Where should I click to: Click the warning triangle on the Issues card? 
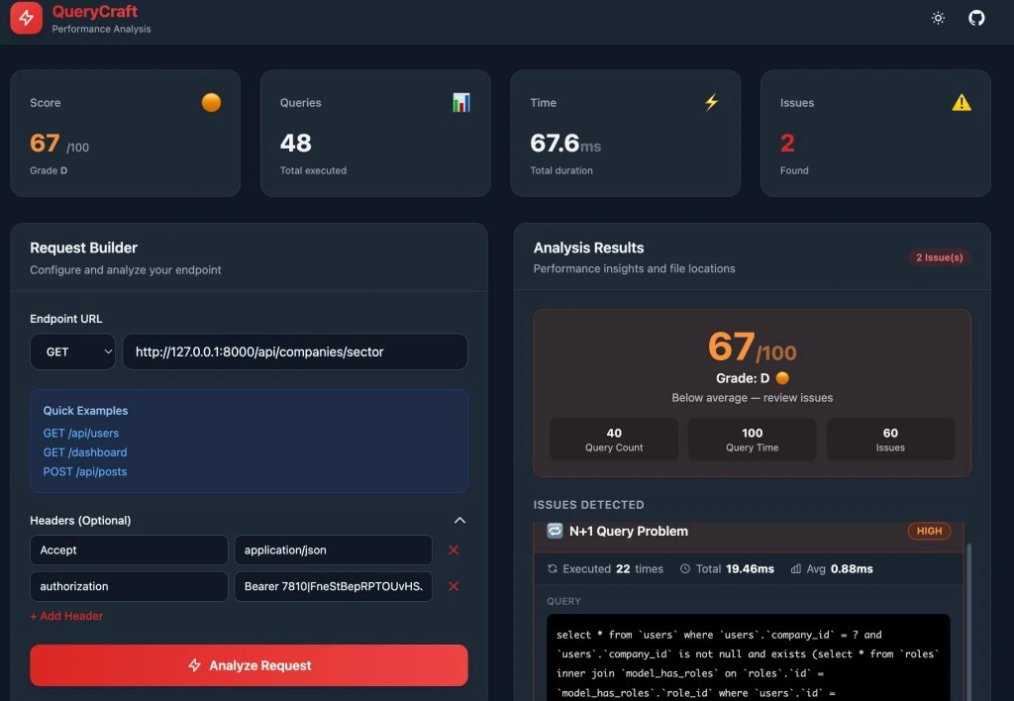point(962,102)
